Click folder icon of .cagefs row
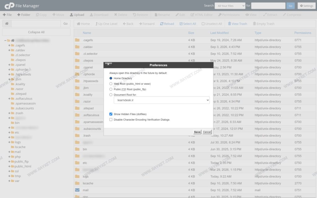317x198 pixels. pyautogui.click(x=77, y=40)
